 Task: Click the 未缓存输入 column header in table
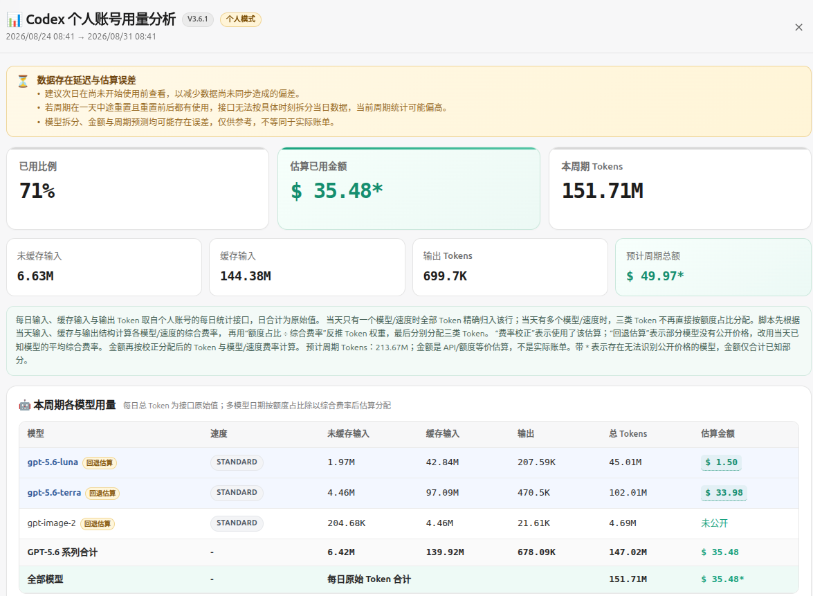click(349, 433)
